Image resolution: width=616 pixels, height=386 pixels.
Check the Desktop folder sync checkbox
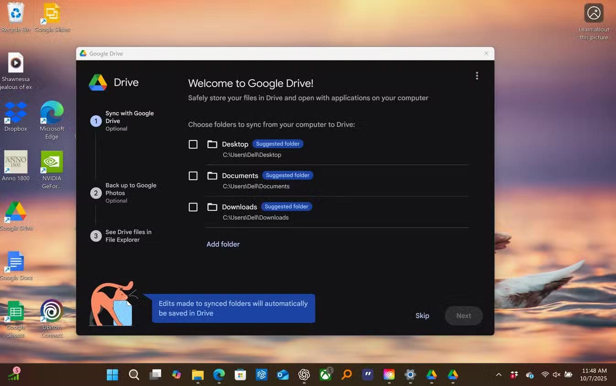193,145
